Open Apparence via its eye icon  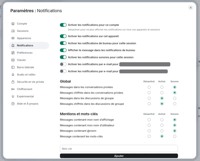[x=13, y=38]
